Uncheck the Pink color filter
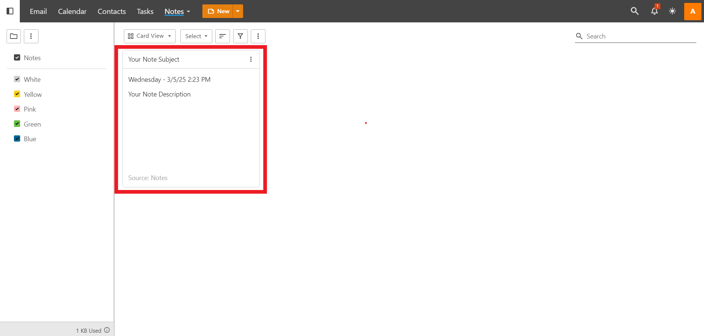The image size is (704, 336). [x=17, y=109]
